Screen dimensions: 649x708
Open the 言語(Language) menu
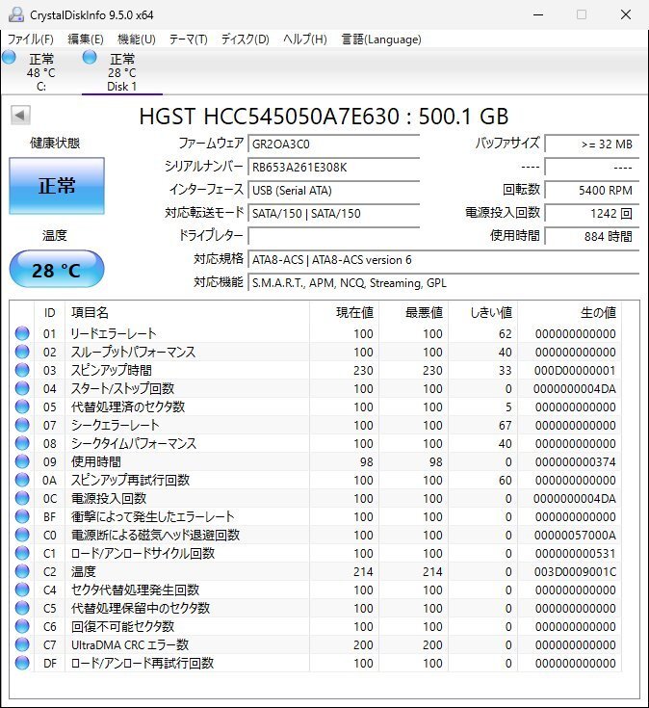click(381, 39)
